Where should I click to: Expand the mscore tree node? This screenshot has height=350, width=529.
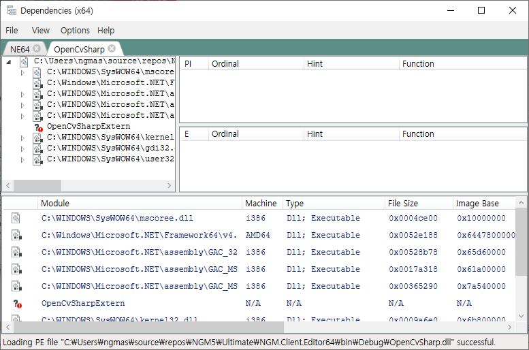[x=22, y=73]
